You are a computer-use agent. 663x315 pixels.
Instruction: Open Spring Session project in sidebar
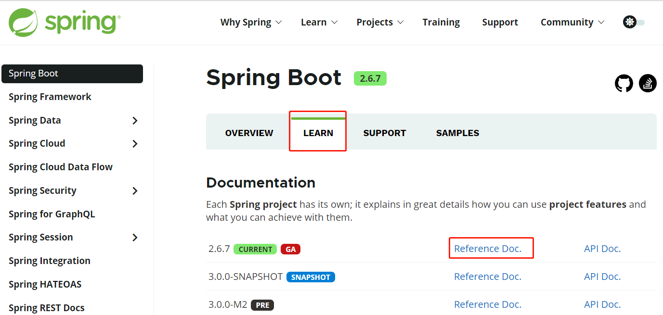pyautogui.click(x=40, y=237)
